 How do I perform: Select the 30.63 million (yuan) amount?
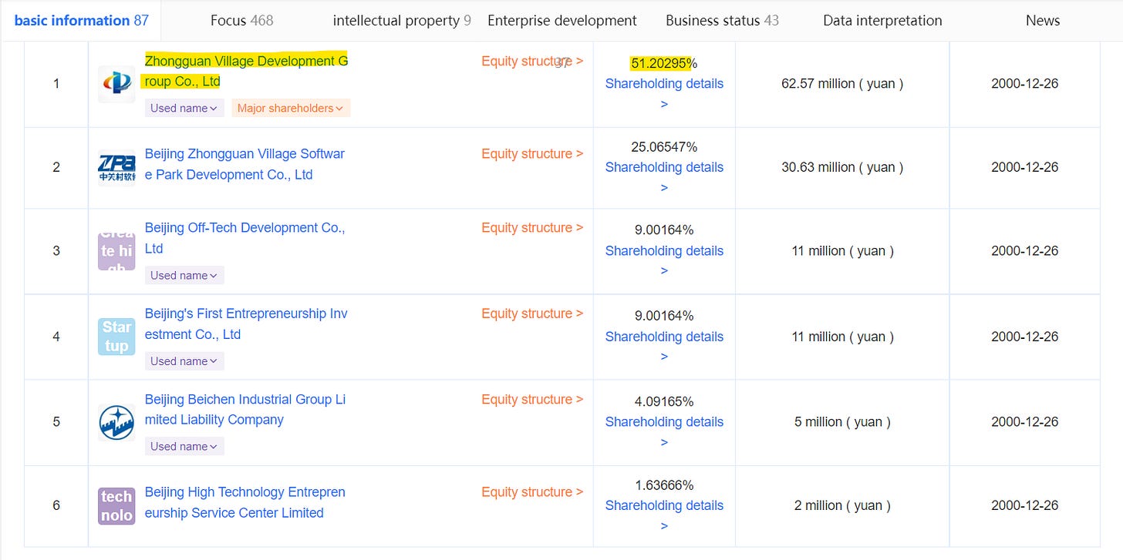pyautogui.click(x=842, y=168)
